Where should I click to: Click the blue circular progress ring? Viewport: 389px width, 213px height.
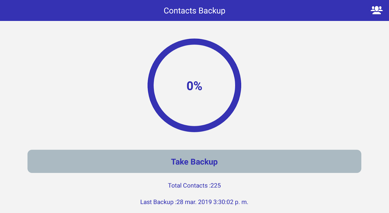[194, 85]
